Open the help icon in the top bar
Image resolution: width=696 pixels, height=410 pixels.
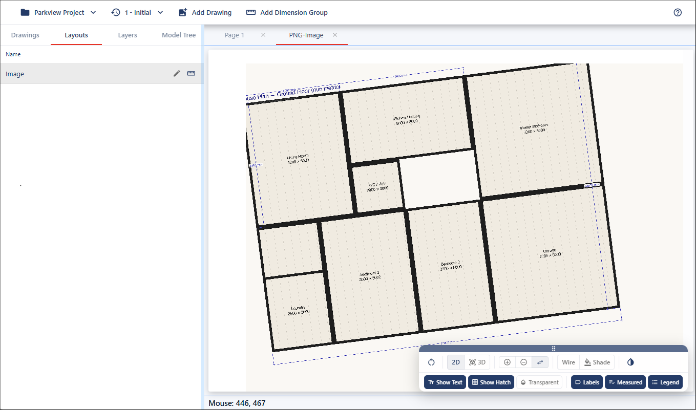678,12
